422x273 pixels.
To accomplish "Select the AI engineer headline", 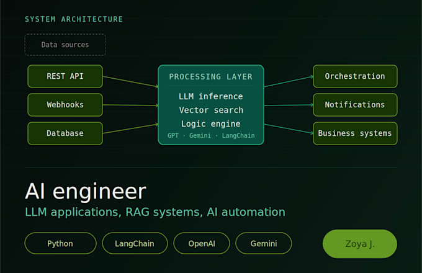I will point(86,191).
